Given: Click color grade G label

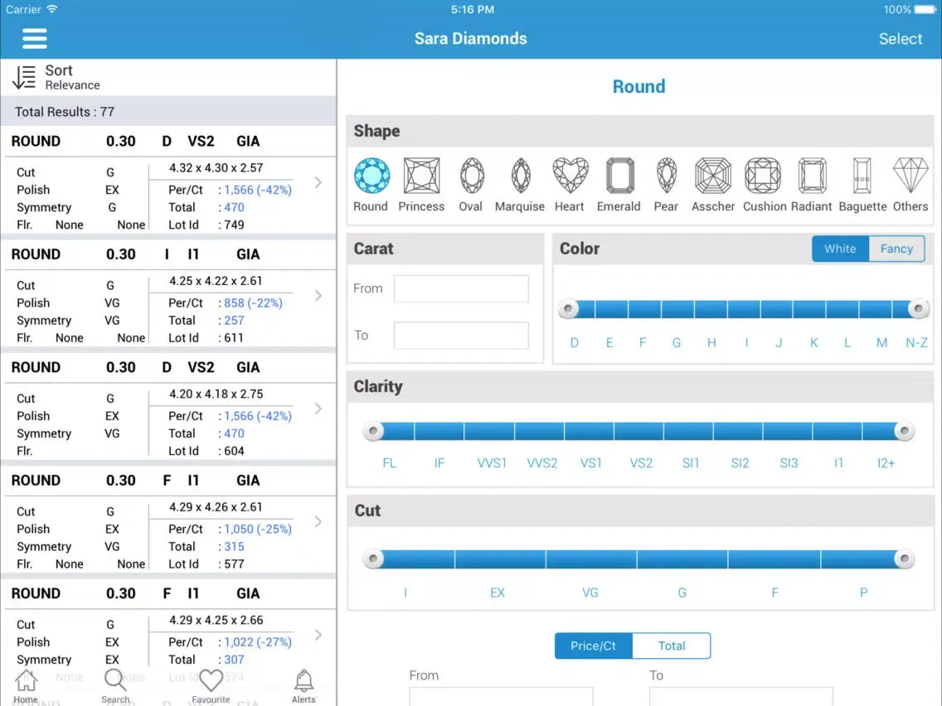Looking at the screenshot, I should [x=677, y=343].
